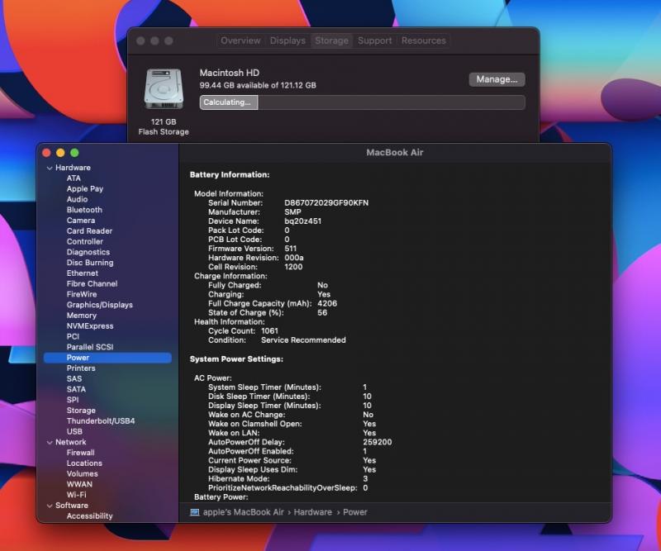Show Bluetooth hardware details
Screen dimensions: 661x551
tap(84, 210)
